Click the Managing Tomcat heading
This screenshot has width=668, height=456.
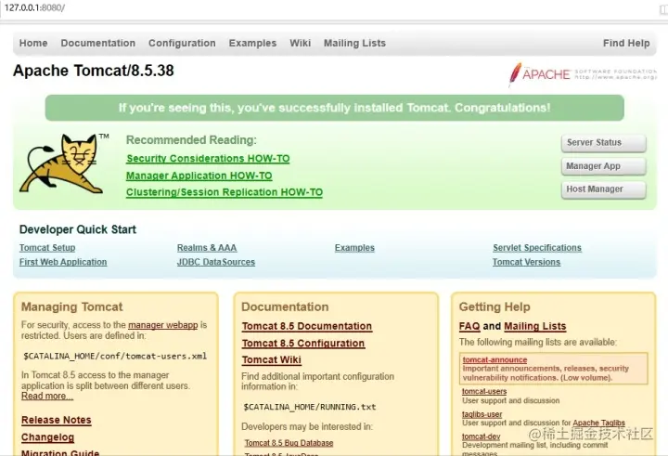[x=72, y=306]
